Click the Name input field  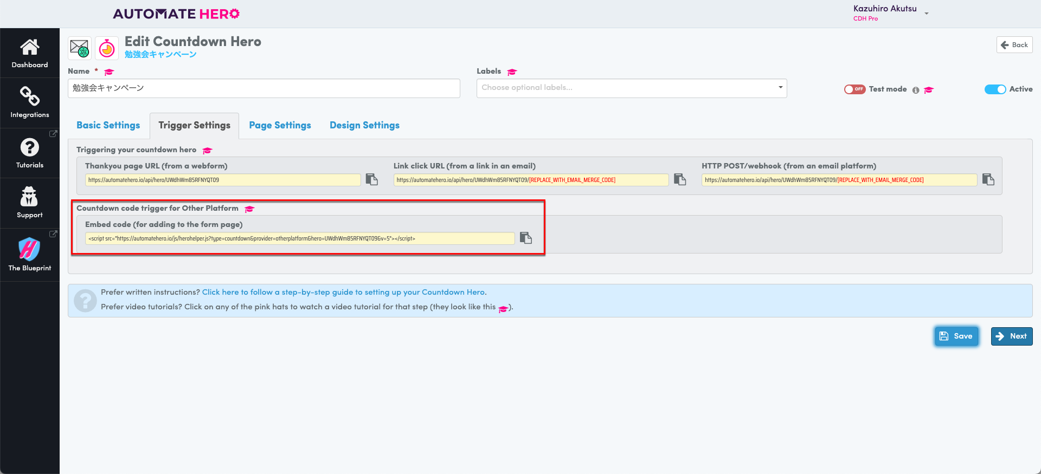[x=264, y=88]
